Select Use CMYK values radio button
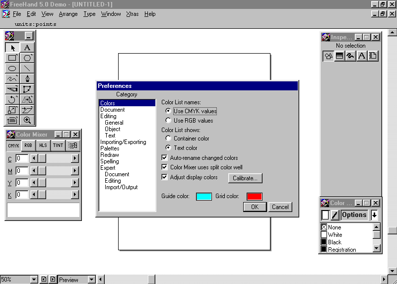Image resolution: width=397 pixels, height=284 pixels. 168,111
